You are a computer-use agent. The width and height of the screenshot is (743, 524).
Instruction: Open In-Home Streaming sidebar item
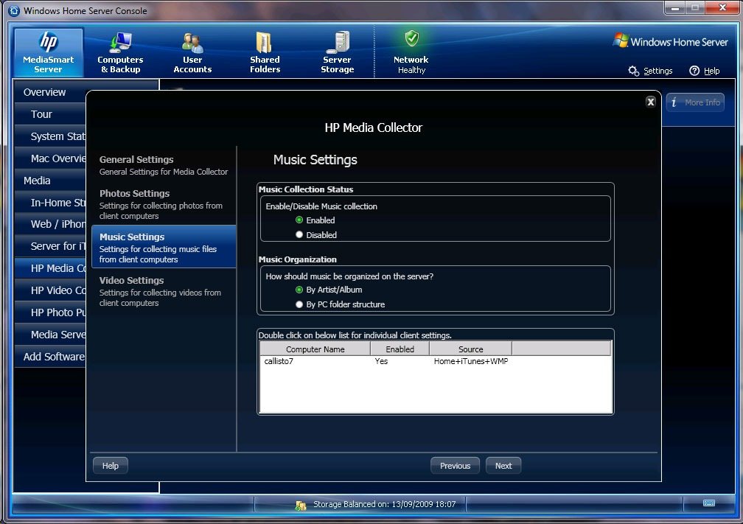pos(50,203)
